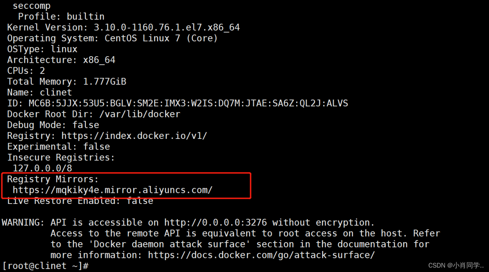Click the CPUs count line
The width and height of the screenshot is (489, 272).
pos(26,71)
